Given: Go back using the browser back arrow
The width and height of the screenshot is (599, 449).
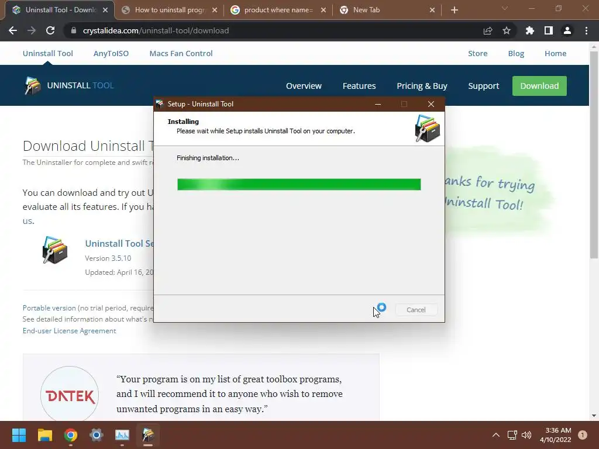Looking at the screenshot, I should click(x=13, y=30).
